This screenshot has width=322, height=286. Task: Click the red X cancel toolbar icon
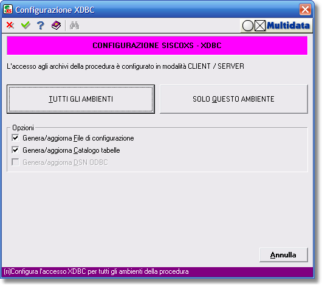click(x=10, y=26)
